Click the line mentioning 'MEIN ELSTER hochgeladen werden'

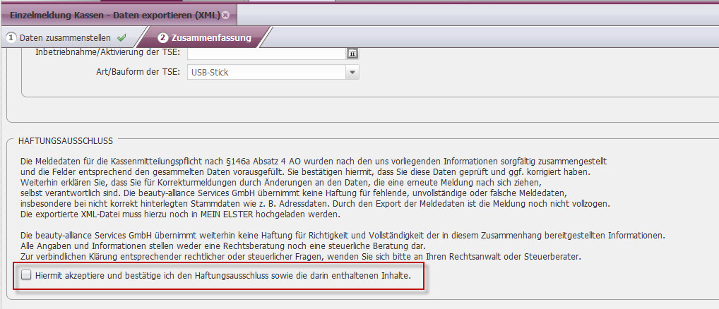181,214
